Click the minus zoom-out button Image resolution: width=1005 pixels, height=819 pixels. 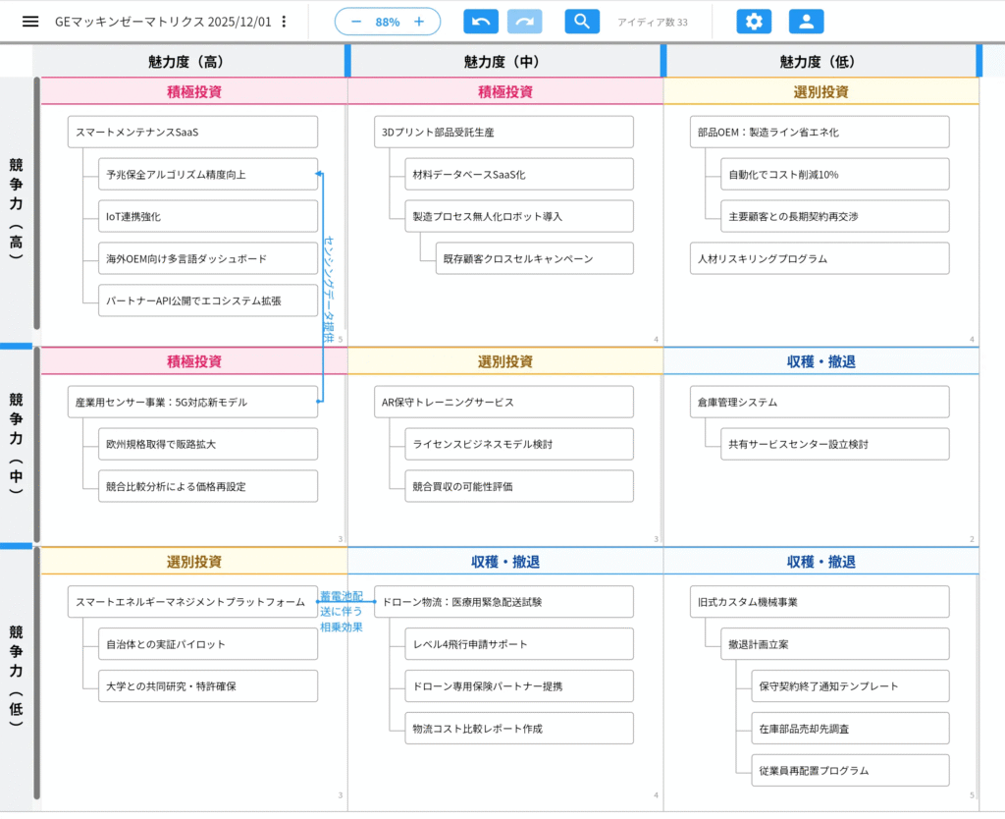coord(355,22)
